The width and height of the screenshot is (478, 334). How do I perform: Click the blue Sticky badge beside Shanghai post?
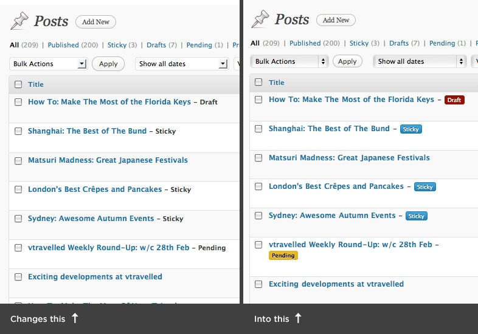[410, 129]
